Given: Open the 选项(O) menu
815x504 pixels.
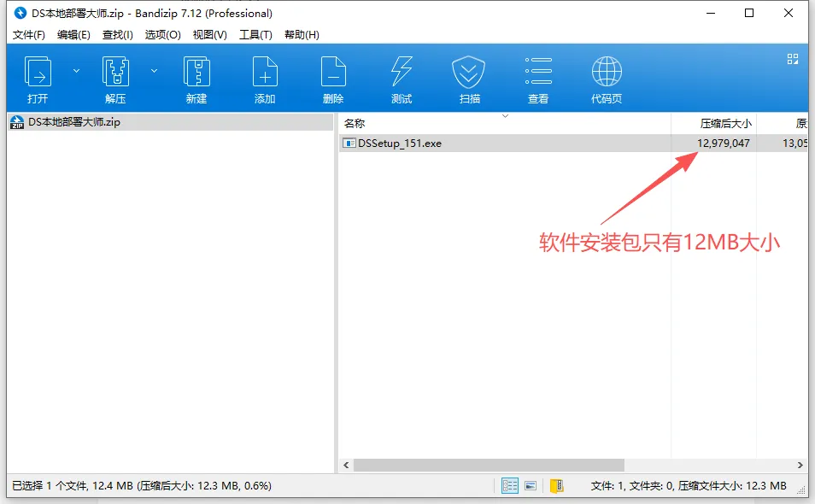Looking at the screenshot, I should click(x=162, y=35).
